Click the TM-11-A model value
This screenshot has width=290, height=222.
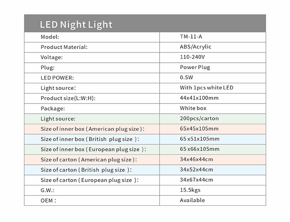[191, 37]
